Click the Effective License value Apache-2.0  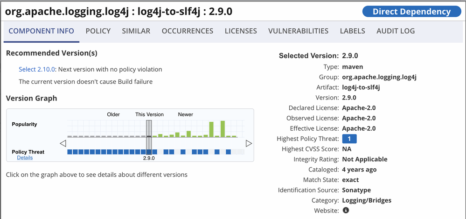[359, 128]
